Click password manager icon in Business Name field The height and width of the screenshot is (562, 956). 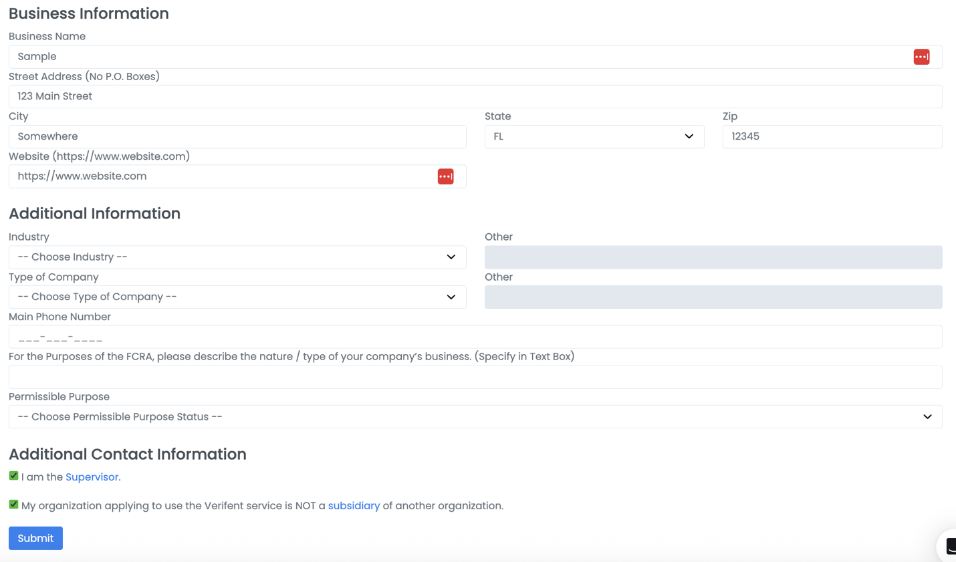pyautogui.click(x=921, y=57)
